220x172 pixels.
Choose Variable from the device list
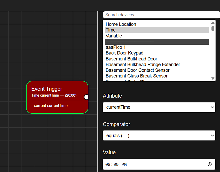[x=114, y=36]
